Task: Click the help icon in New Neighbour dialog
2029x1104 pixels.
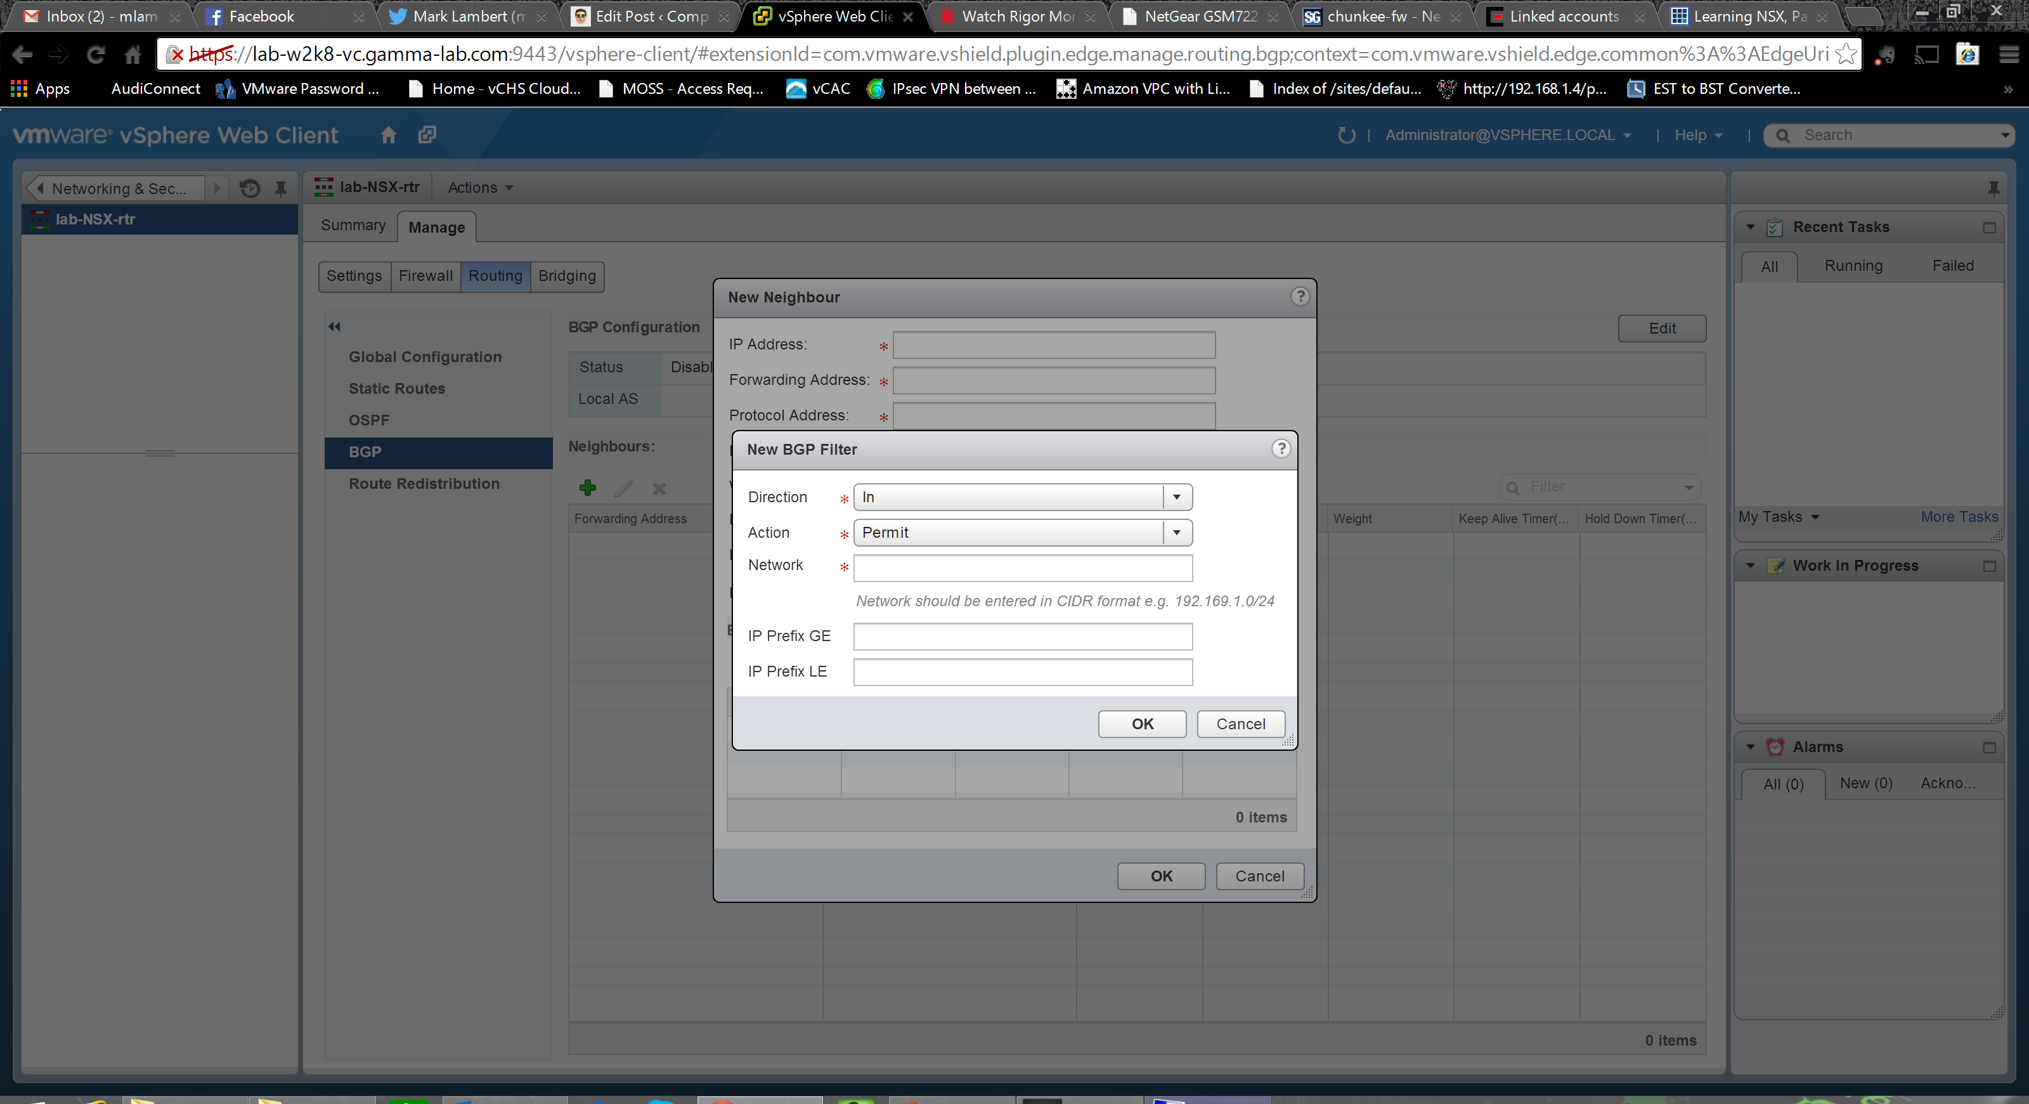Action: click(1300, 296)
